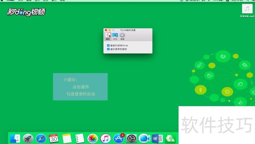Click the Yoink偏好设置 window title
The height and width of the screenshot is (144, 255).
coord(128,30)
